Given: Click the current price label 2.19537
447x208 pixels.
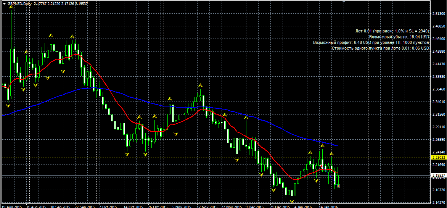Looking at the screenshot, I should click(x=438, y=175).
